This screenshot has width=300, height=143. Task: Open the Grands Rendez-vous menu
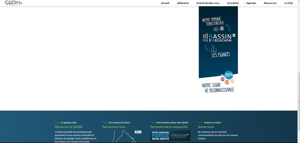(x=208, y=3)
